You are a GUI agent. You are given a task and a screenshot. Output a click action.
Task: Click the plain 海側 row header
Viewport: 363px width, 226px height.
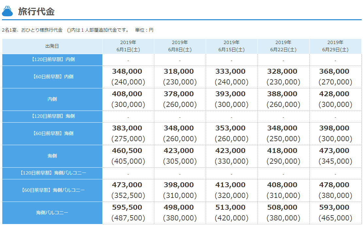coord(52,156)
